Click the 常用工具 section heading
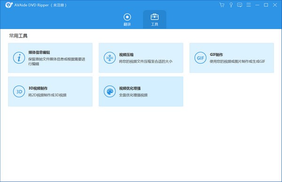 point(18,36)
